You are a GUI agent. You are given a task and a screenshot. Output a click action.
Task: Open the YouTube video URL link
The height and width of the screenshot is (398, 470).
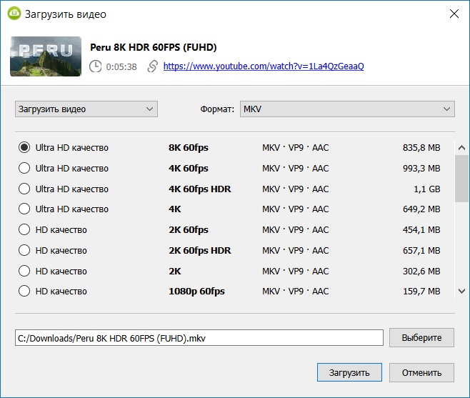(264, 66)
